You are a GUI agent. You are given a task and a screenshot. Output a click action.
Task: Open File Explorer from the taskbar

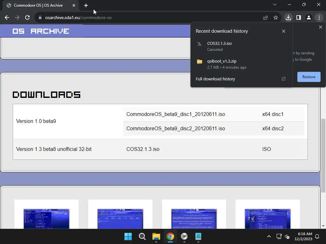pos(156,236)
